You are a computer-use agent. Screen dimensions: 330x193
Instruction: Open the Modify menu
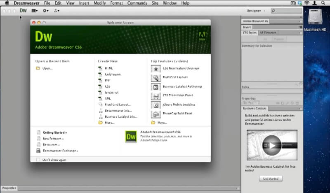(x=100, y=3)
